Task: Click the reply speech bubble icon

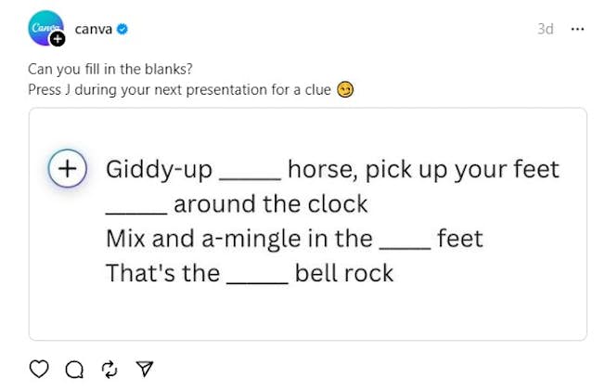Action: 74,369
